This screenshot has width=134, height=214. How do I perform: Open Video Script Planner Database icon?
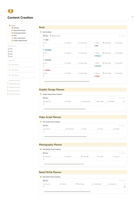click(41, 122)
